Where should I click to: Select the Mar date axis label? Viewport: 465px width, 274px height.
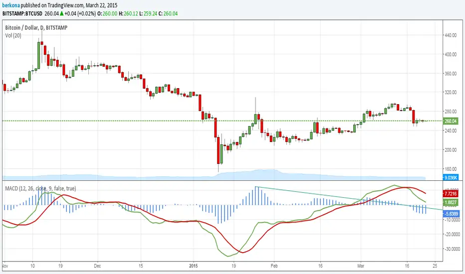coord(361,266)
